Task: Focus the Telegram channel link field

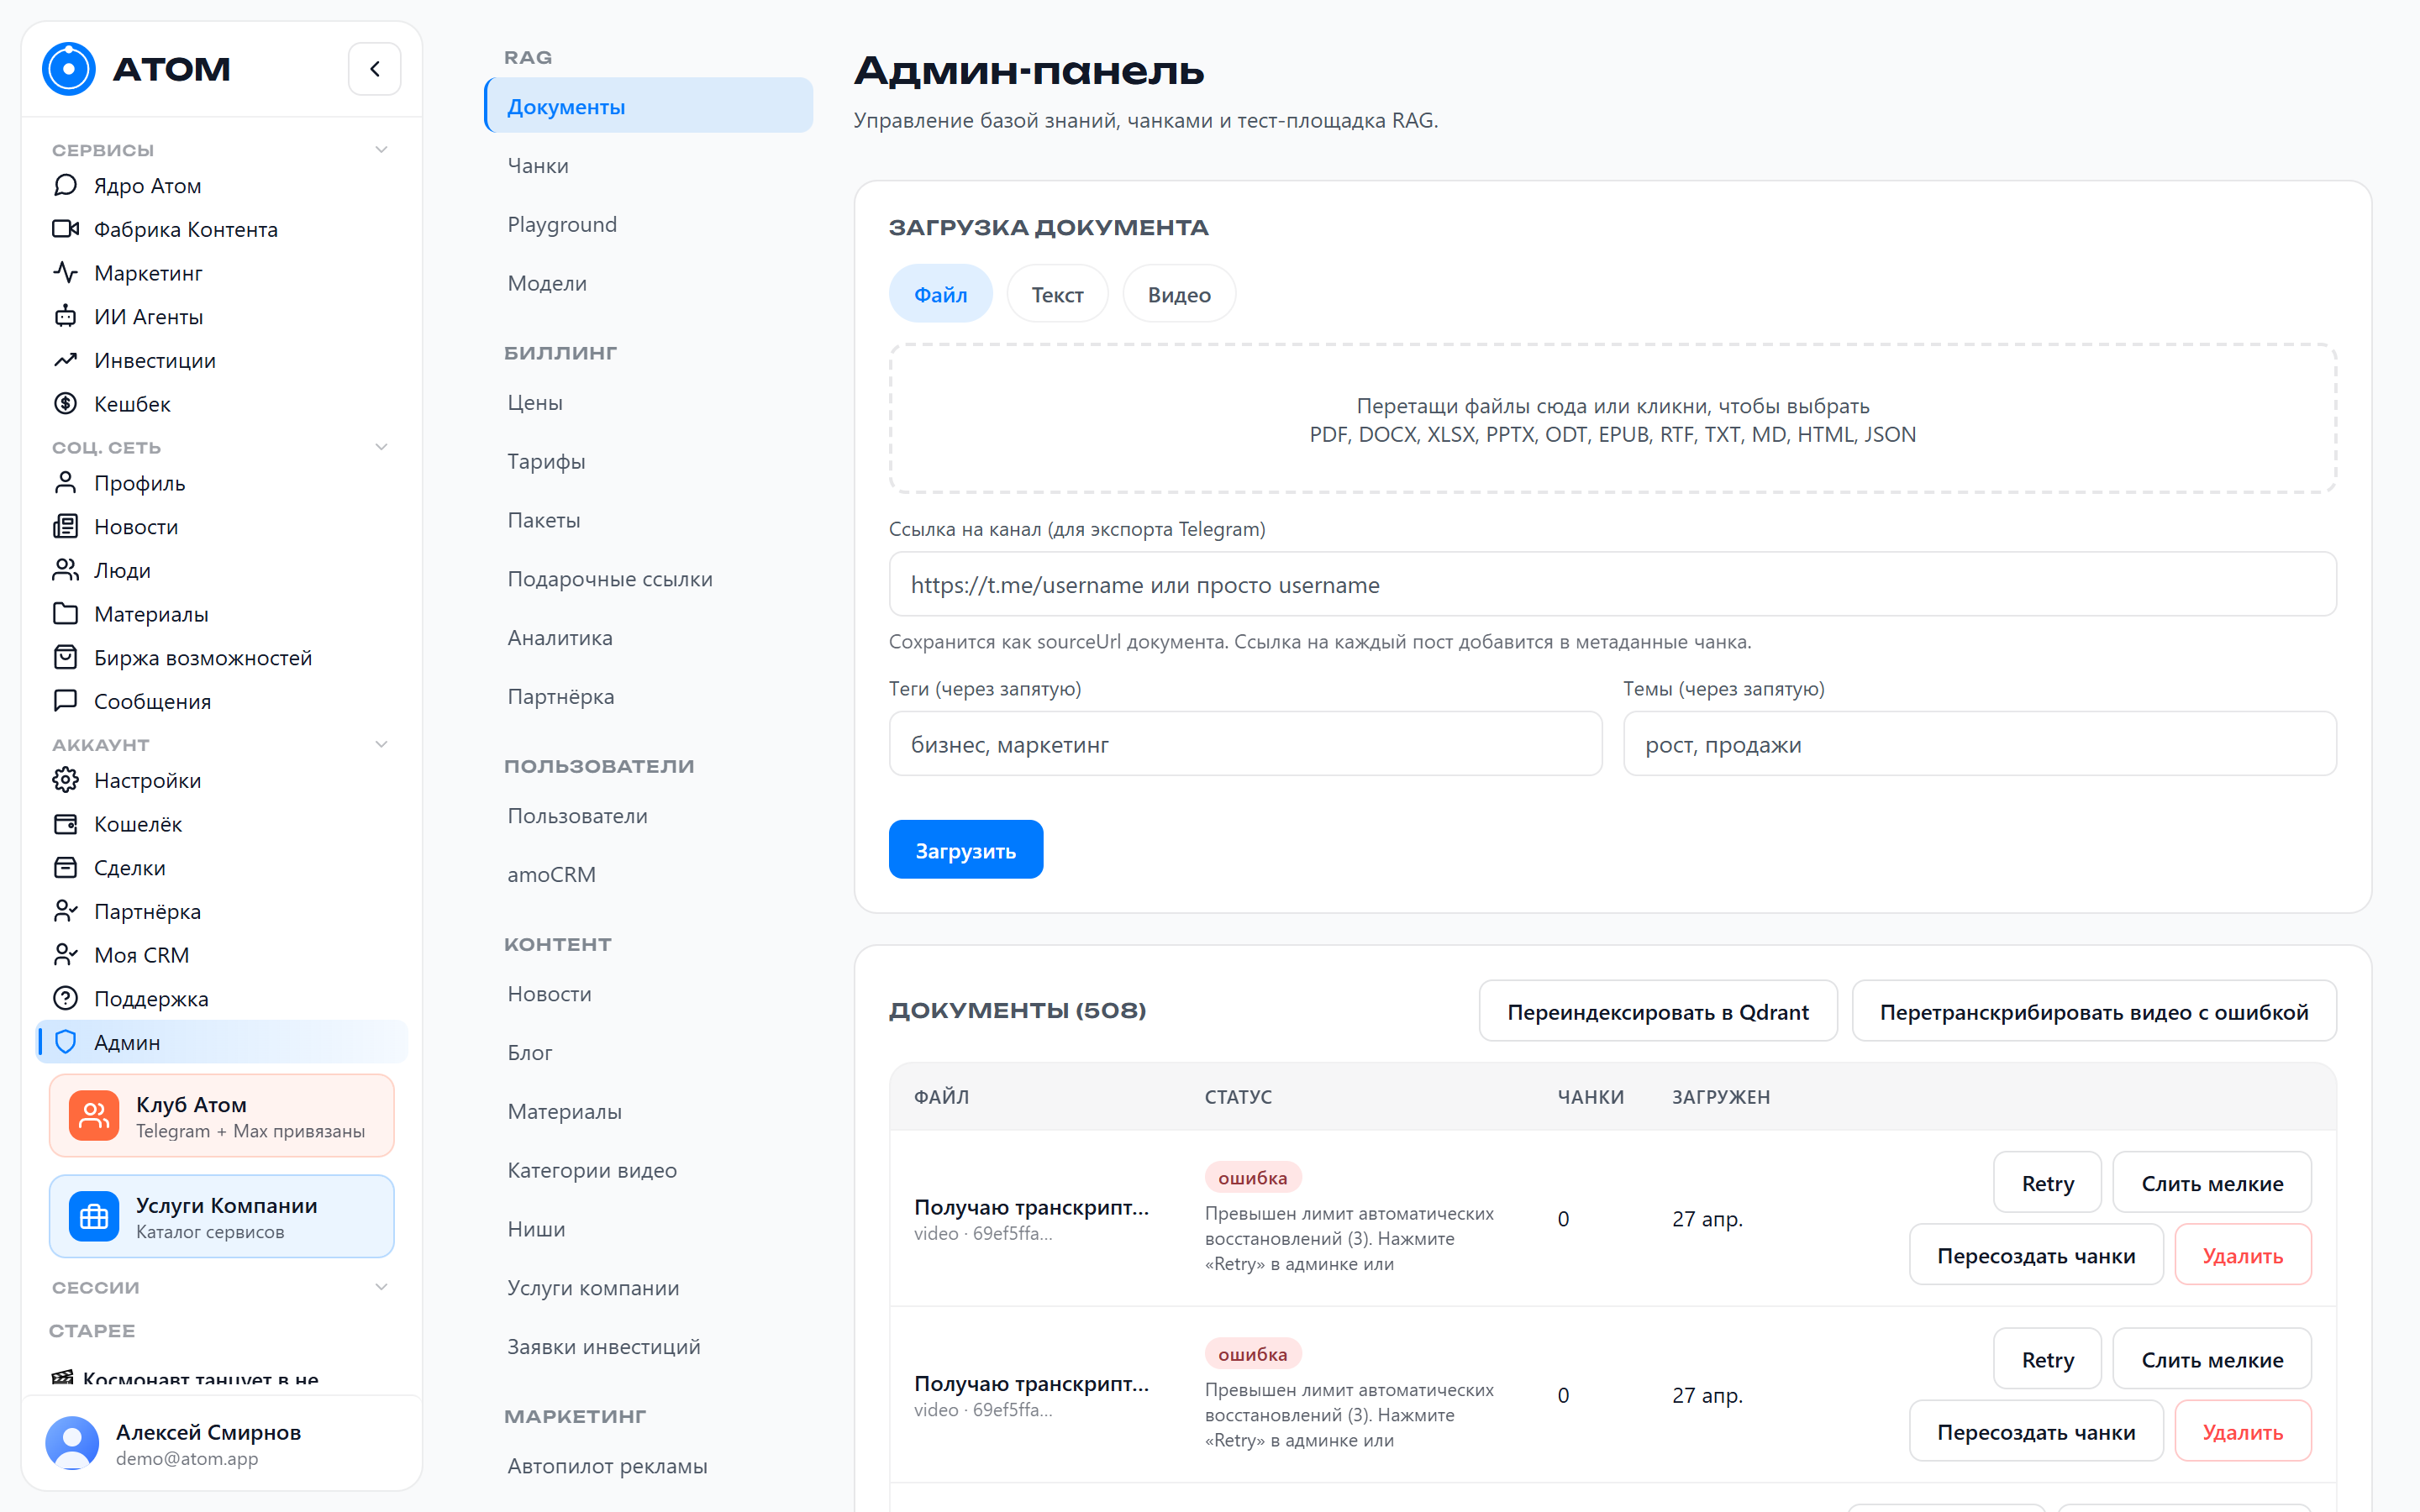Action: [x=1612, y=584]
